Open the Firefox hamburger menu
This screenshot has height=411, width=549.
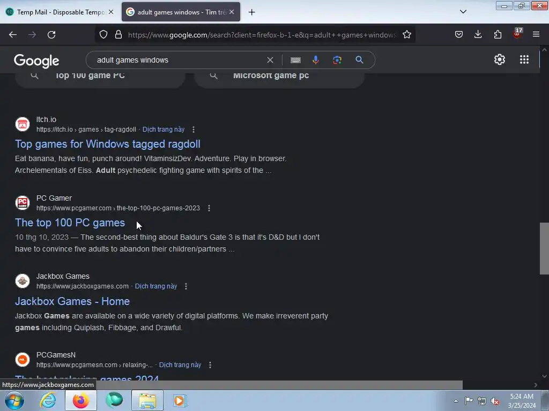[536, 34]
